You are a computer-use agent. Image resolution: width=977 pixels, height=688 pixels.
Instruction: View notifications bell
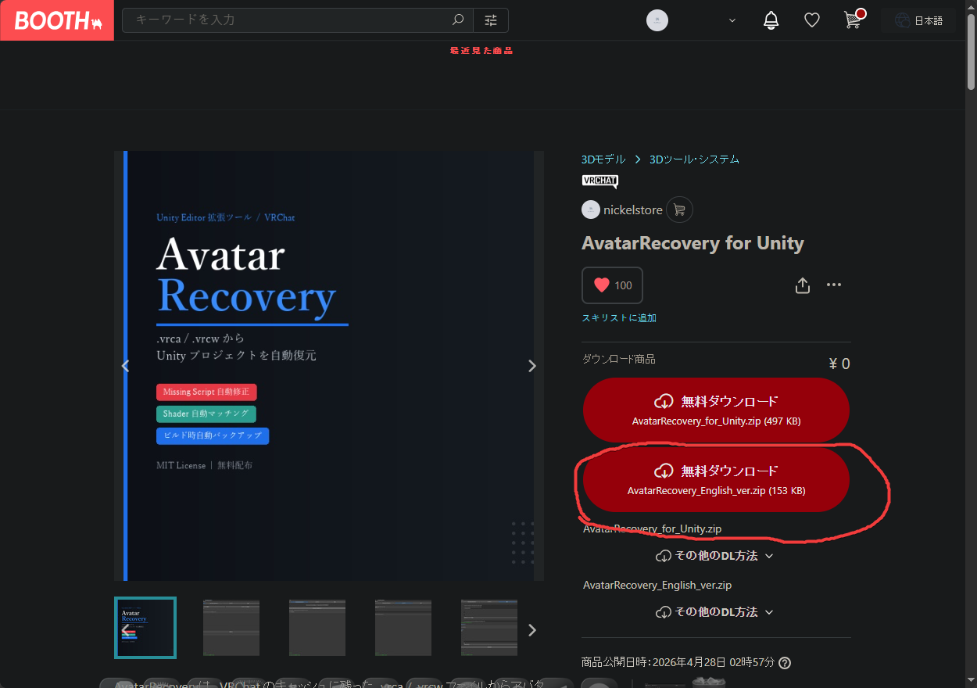coord(771,20)
